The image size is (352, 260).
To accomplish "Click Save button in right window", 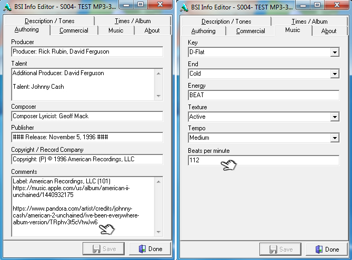I will [x=280, y=249].
